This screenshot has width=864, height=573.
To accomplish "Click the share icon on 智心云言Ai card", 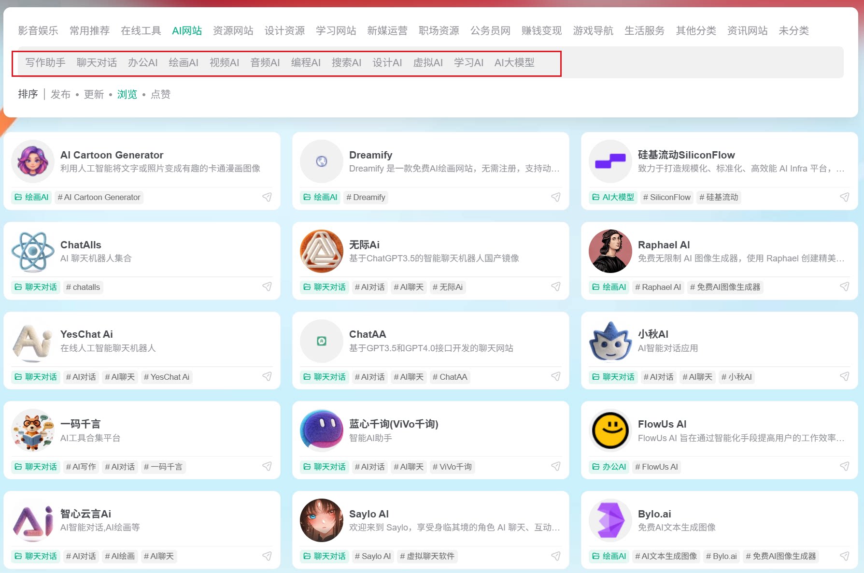I will (x=267, y=556).
